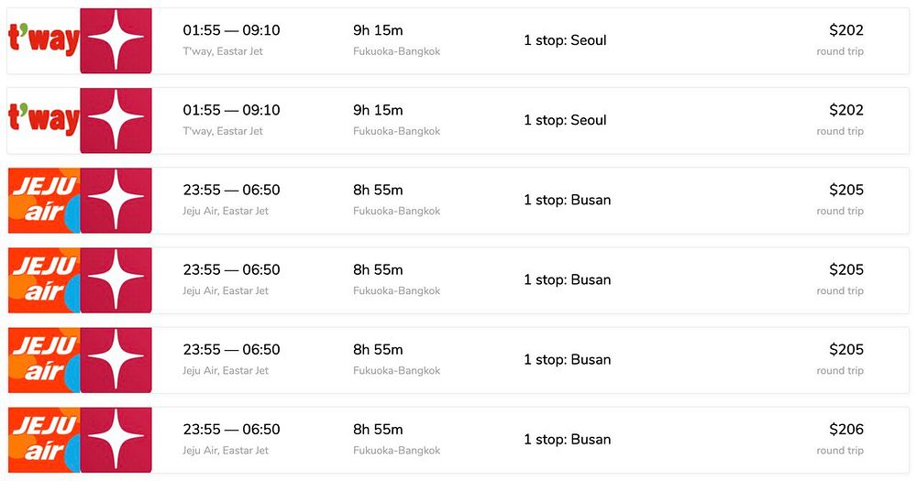Click the Eastar Jet star logo in the third result

click(x=116, y=200)
